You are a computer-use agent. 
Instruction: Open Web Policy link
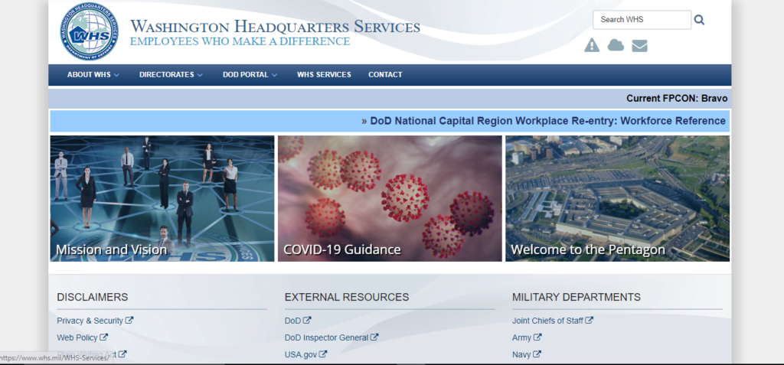(77, 337)
